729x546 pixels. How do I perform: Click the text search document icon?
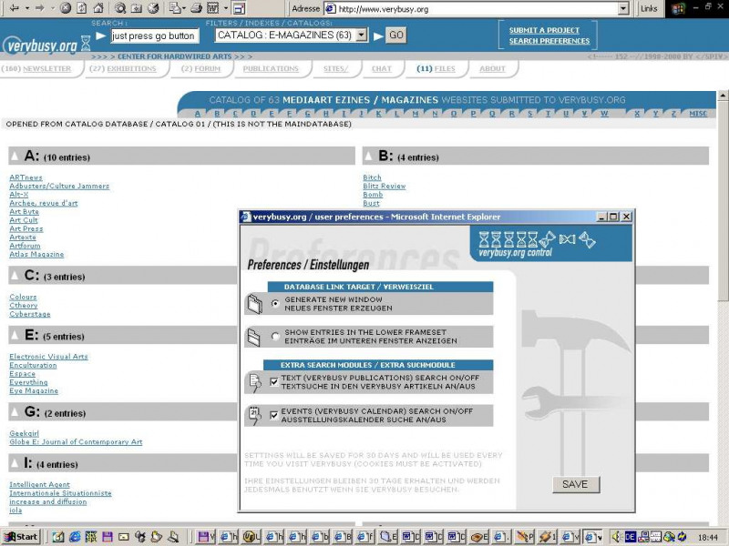(254, 381)
